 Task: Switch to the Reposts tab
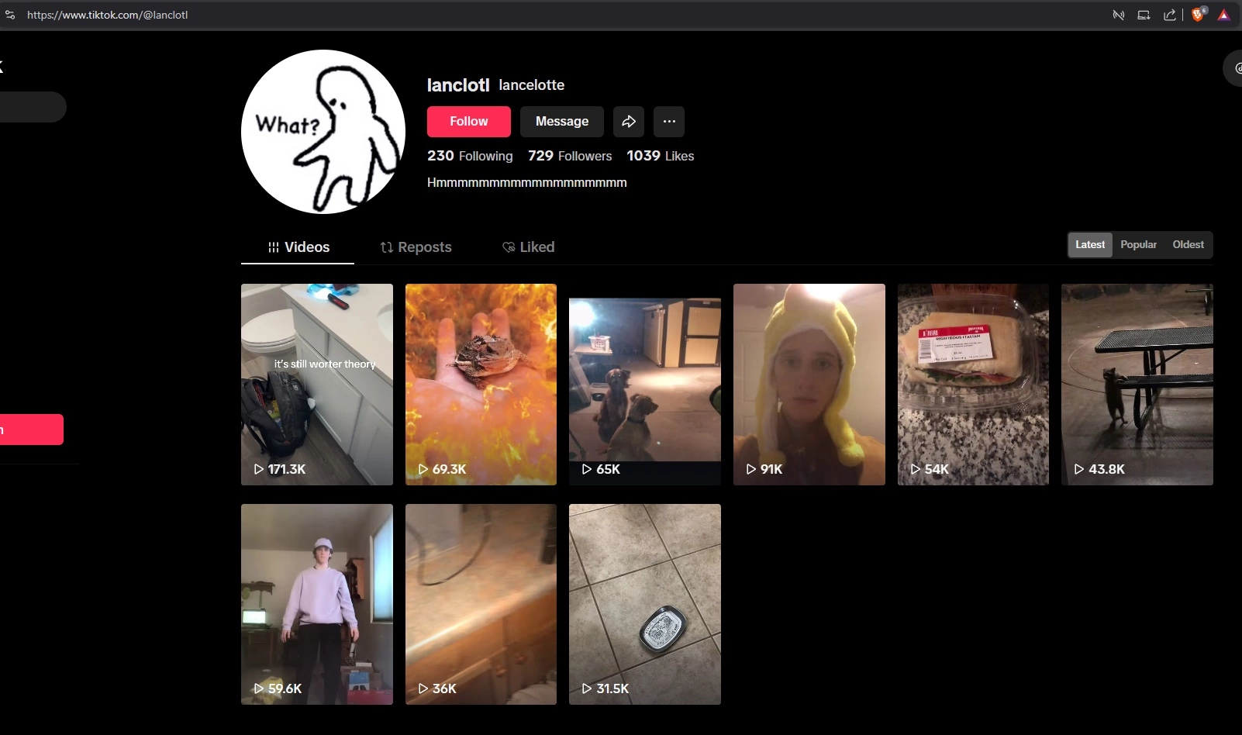[416, 247]
